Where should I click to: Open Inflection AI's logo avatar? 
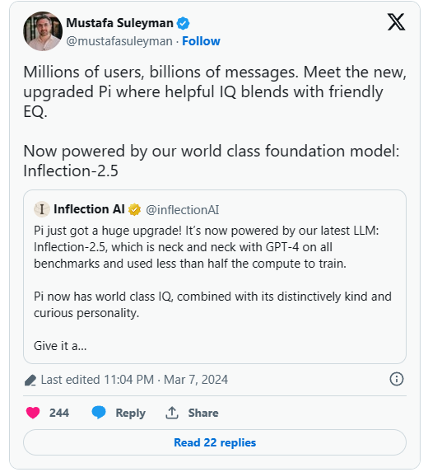pyautogui.click(x=42, y=209)
